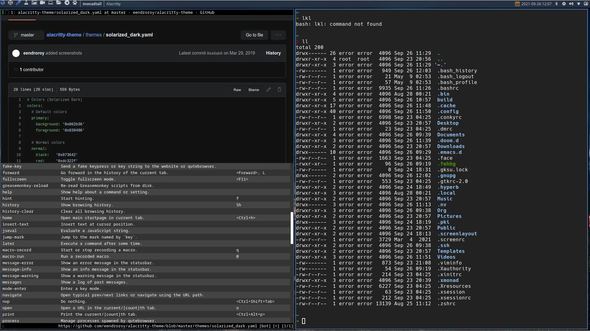Select the fullscreen command entry

coord(145,179)
